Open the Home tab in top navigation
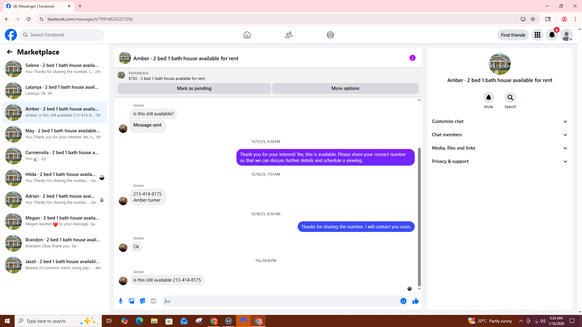This screenshot has width=582, height=327. tap(247, 35)
